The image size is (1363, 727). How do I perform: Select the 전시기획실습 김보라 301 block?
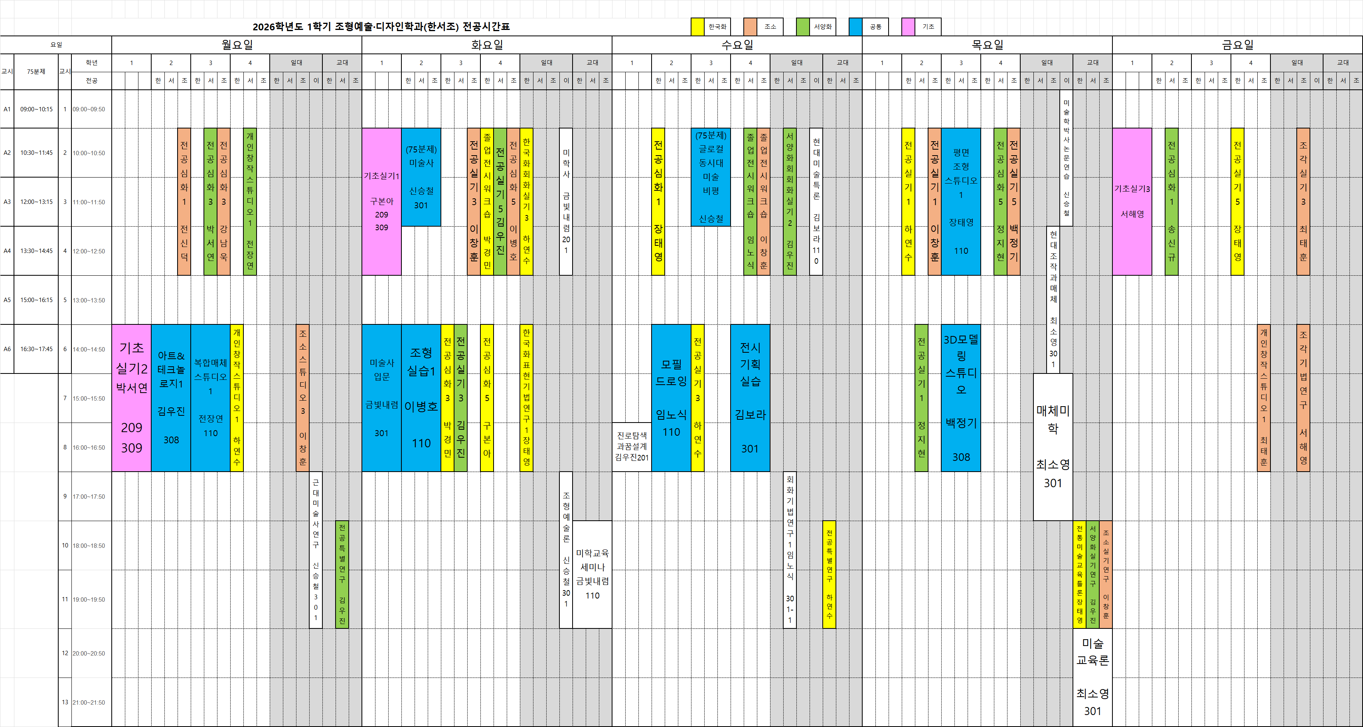pos(750,398)
